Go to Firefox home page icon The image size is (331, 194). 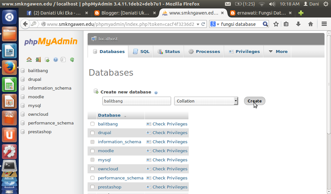[x=311, y=24]
